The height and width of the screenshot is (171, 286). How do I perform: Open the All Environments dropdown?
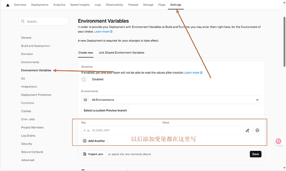171,100
